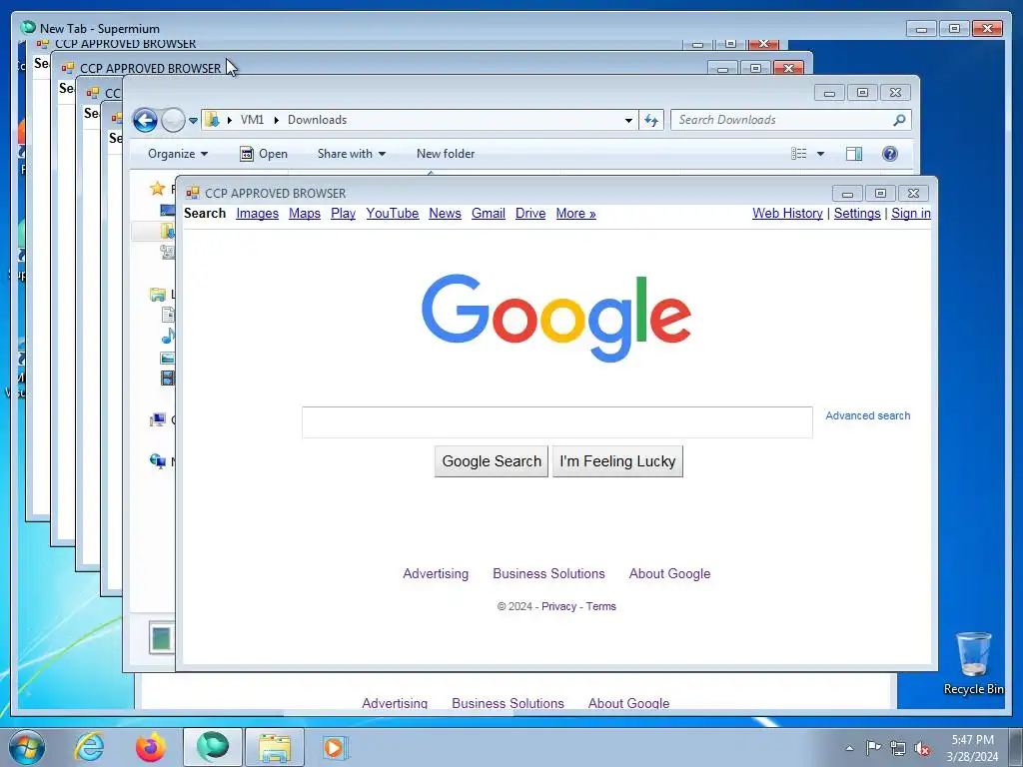Click the Google logo image
The image size is (1023, 767).
tap(556, 318)
